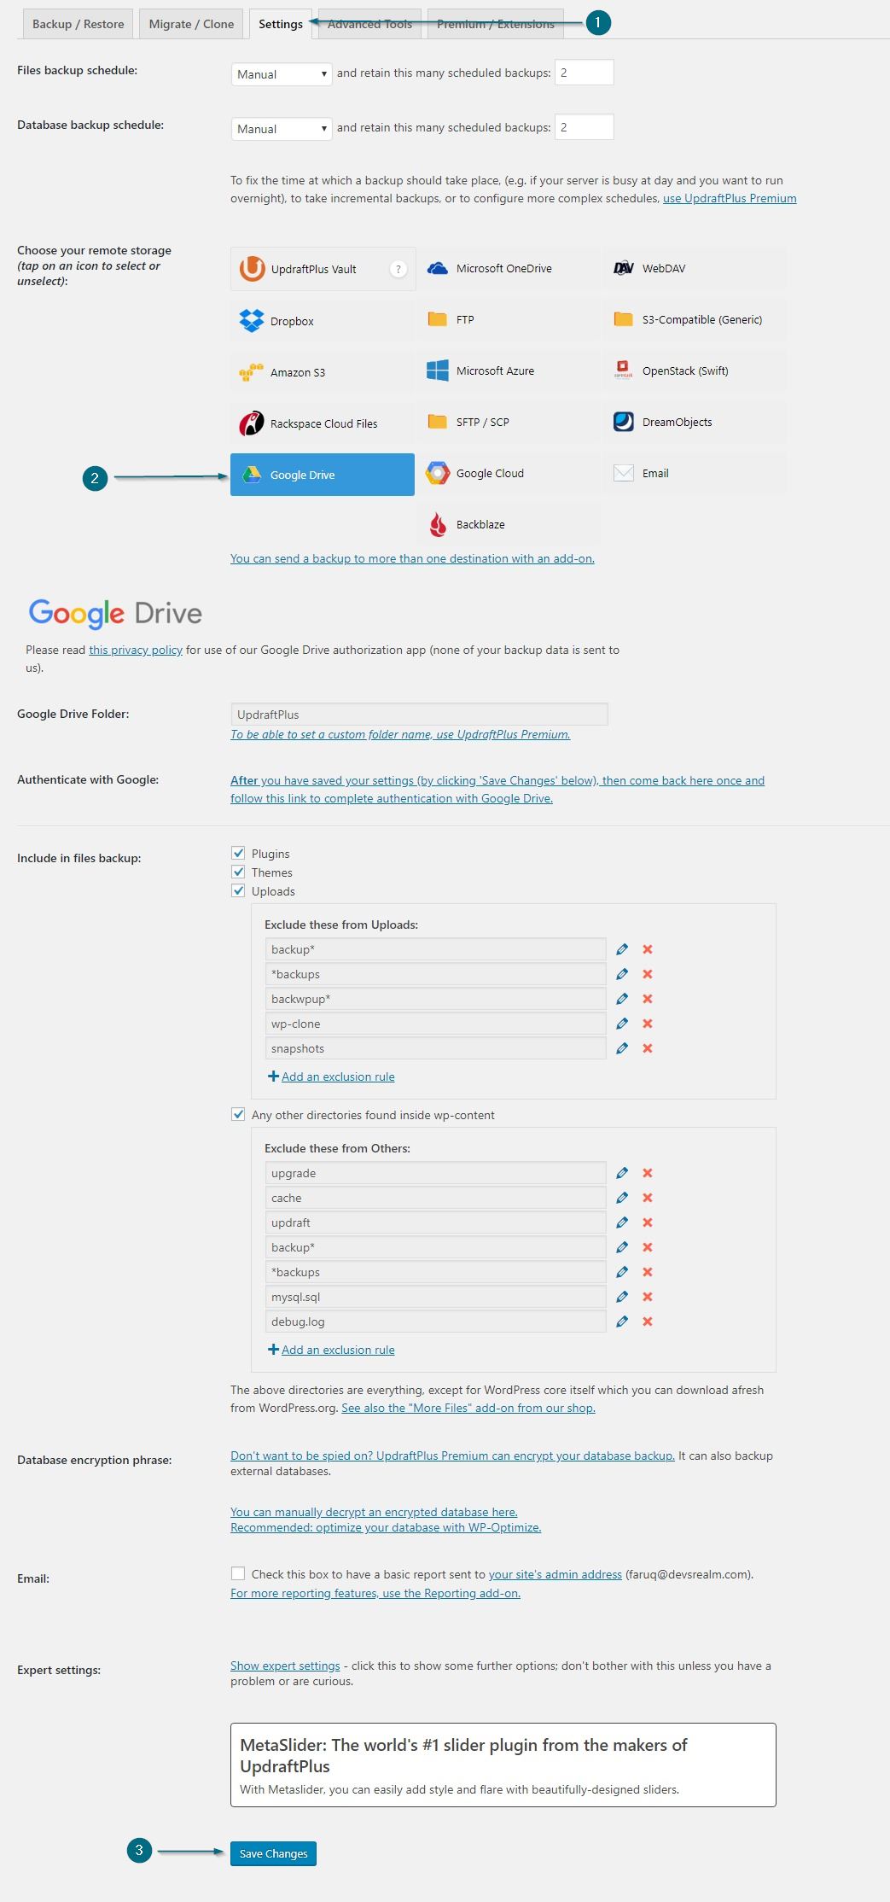
Task: Show expert settings
Action: point(285,1666)
